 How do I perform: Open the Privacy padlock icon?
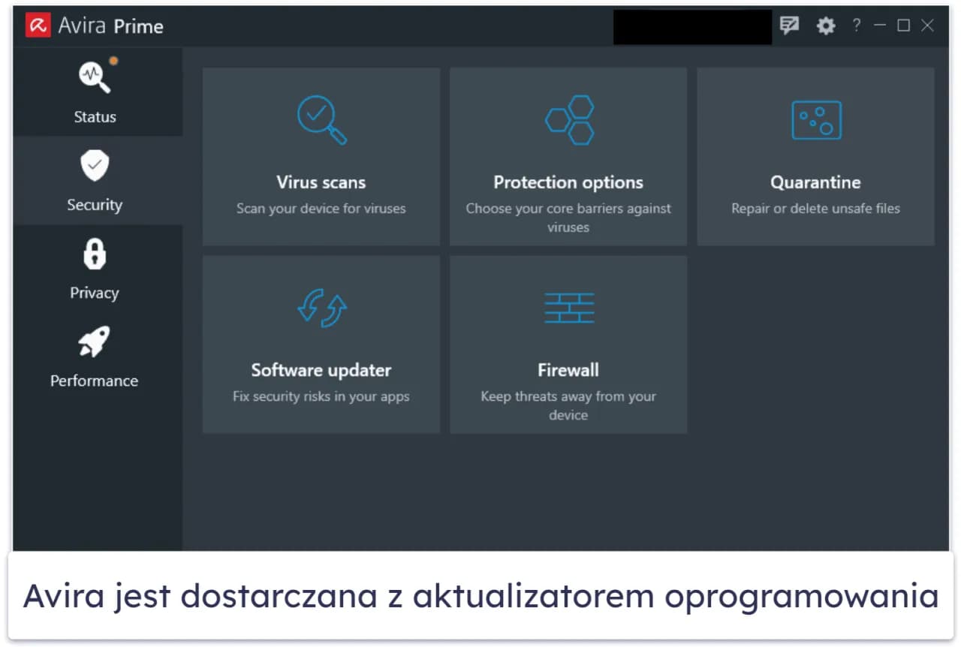tap(94, 253)
